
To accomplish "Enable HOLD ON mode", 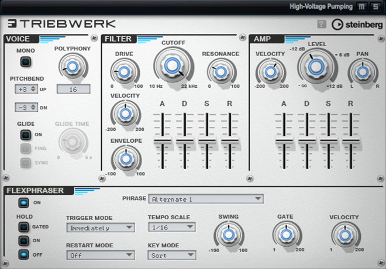I will [23, 241].
